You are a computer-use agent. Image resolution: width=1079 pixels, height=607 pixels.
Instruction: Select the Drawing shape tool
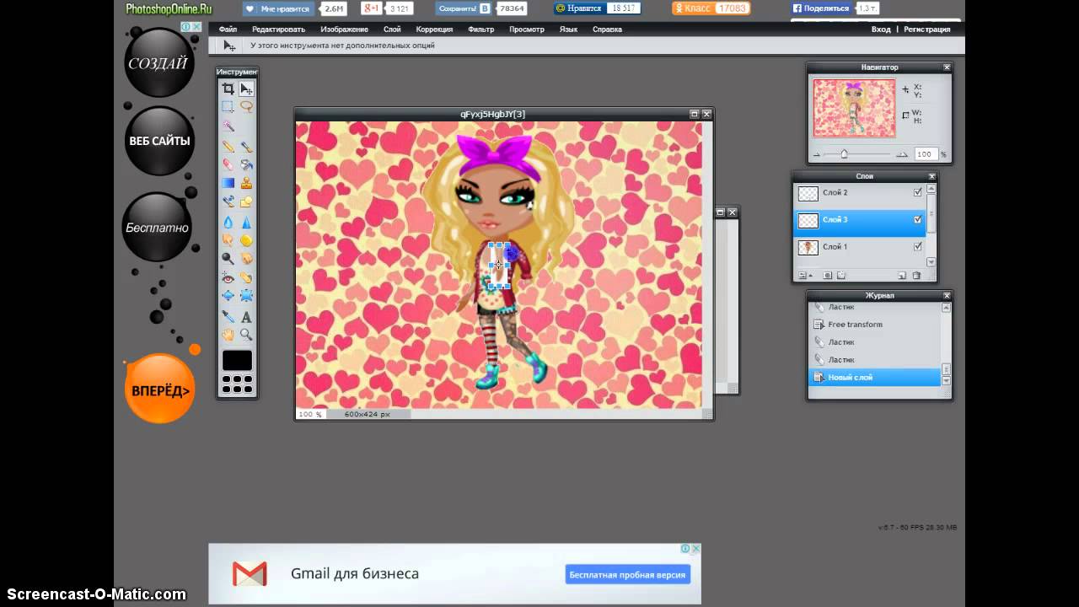click(x=246, y=201)
